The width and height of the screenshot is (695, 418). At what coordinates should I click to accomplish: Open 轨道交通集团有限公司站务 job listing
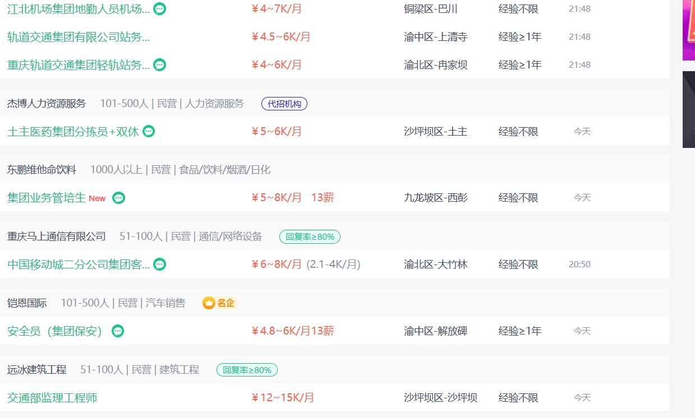click(x=79, y=37)
